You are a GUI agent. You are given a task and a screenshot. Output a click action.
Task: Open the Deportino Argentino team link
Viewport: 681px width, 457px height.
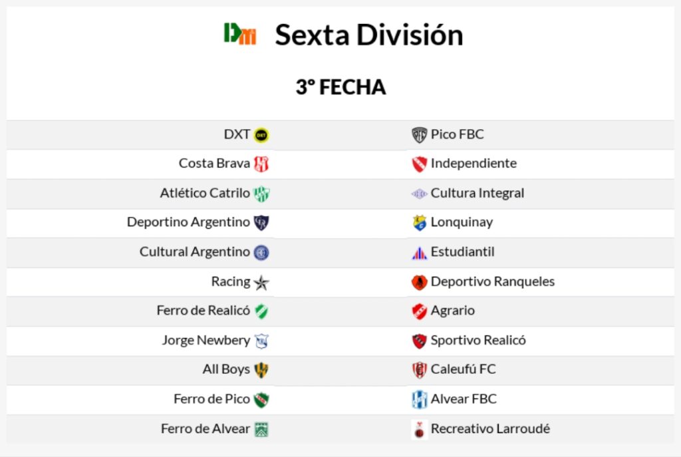188,222
